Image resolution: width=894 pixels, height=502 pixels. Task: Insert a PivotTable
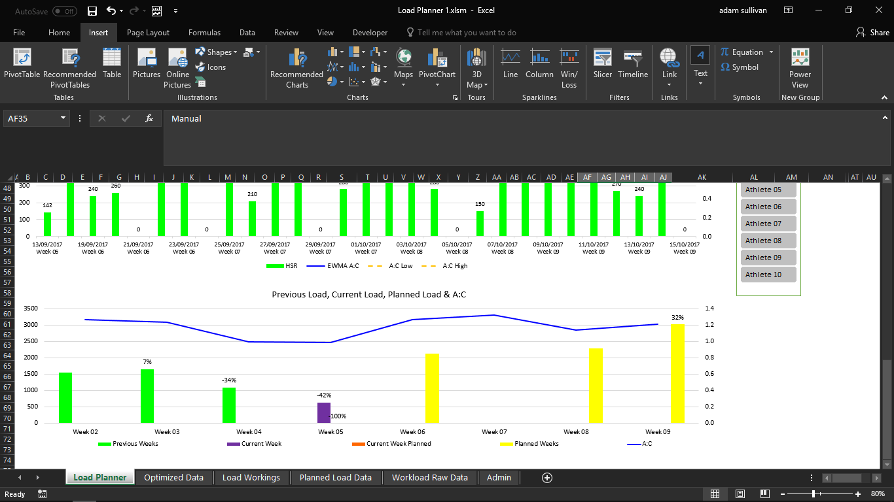tap(22, 65)
